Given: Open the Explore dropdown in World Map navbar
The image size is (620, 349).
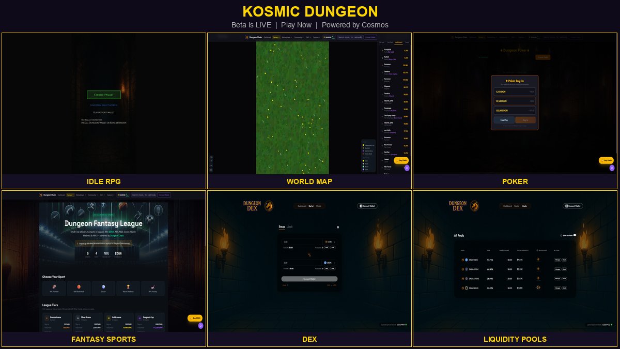Looking at the screenshot, I should coord(317,37).
